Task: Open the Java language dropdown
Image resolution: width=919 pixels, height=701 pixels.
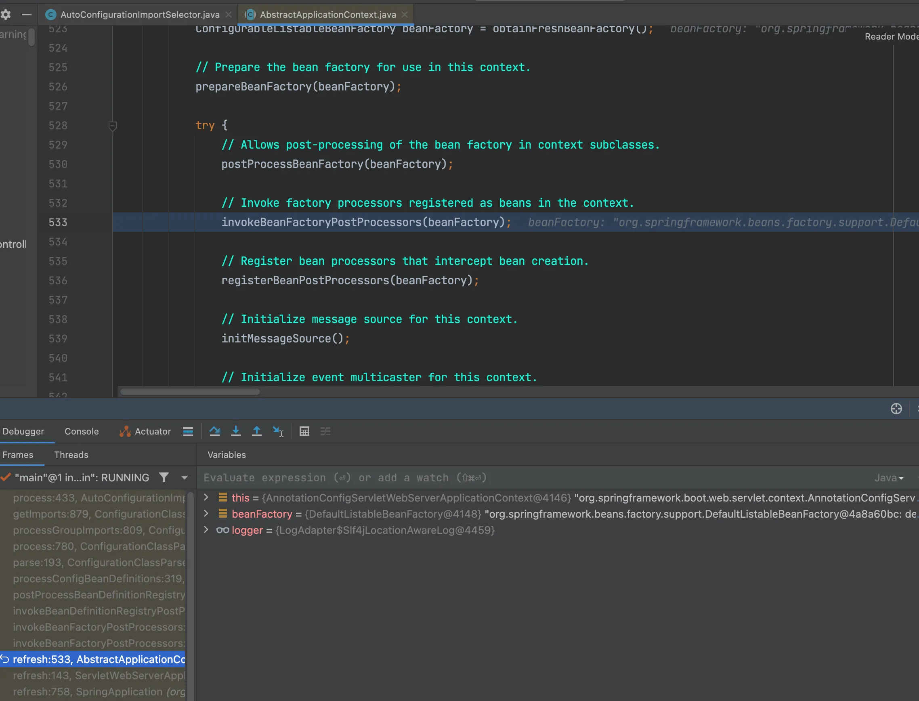Action: coord(889,478)
